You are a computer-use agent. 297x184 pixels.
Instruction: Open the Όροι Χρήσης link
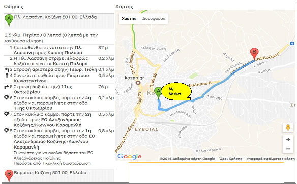(230, 159)
